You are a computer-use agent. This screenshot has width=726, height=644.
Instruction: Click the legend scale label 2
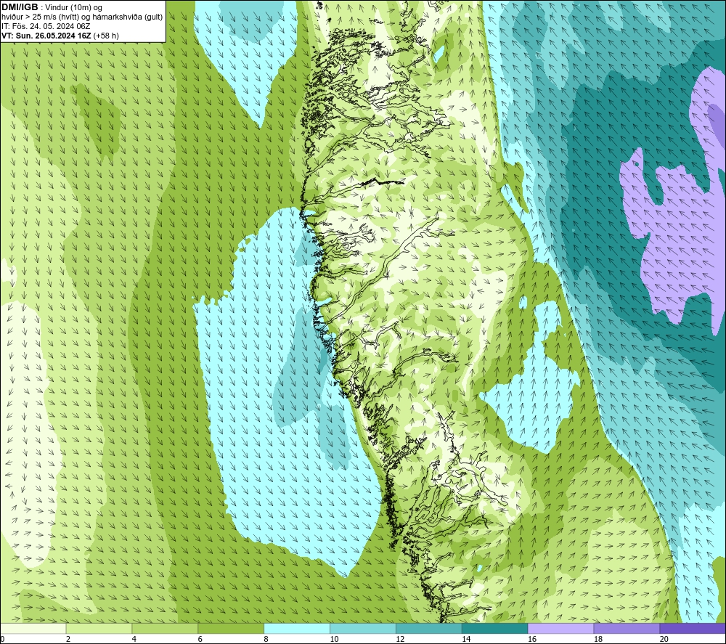(x=68, y=639)
